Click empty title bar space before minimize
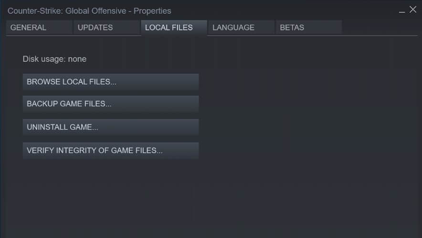This screenshot has width=422, height=238. [x=286, y=10]
